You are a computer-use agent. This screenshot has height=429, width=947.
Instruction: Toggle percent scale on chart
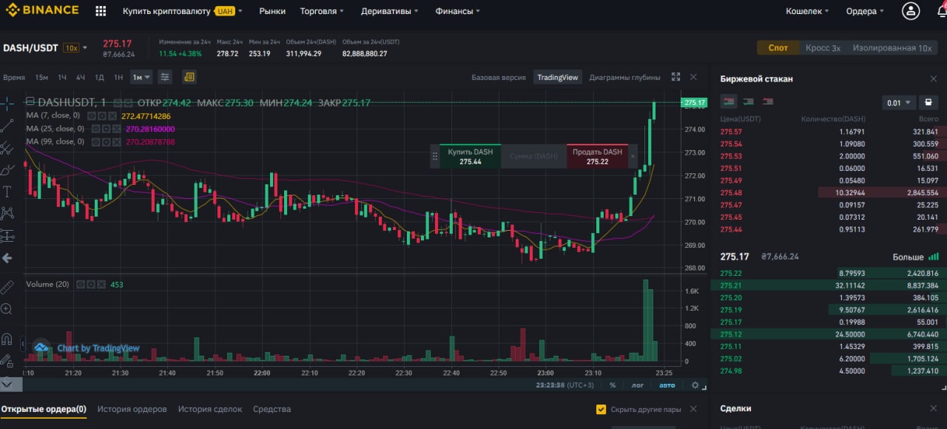click(613, 385)
